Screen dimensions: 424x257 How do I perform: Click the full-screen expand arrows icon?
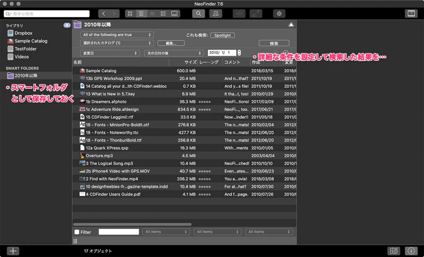pos(256,14)
